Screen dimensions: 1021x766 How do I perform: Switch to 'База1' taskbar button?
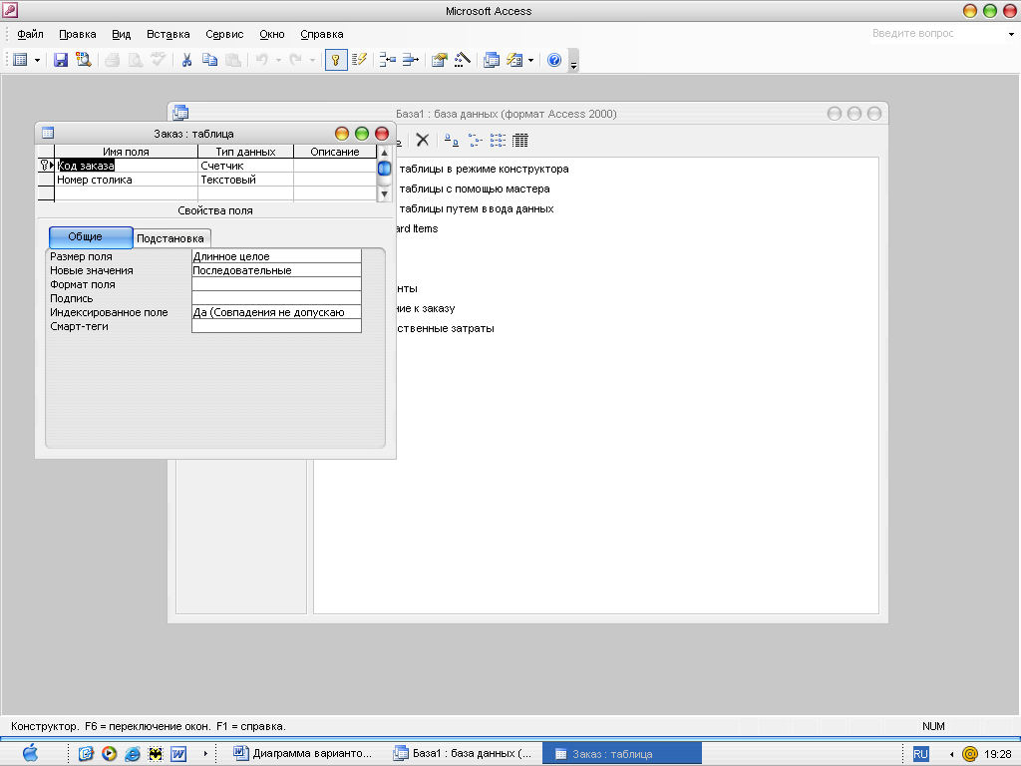[463, 754]
